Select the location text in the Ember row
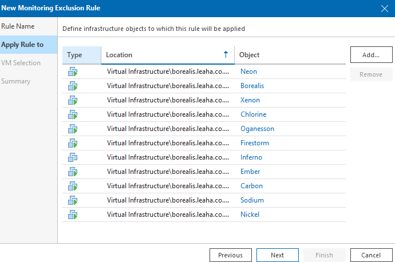395x262 pixels. 168,172
